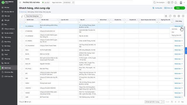187x105 pixels.
Task: Click Nhân bản for DIEU row
Action: coord(178,50)
